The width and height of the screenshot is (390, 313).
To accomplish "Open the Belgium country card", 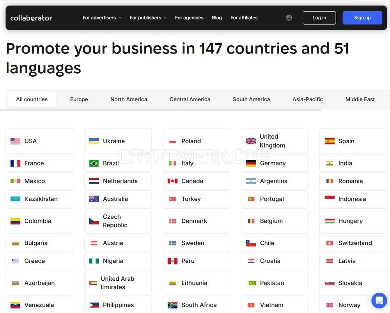I will coord(275,221).
